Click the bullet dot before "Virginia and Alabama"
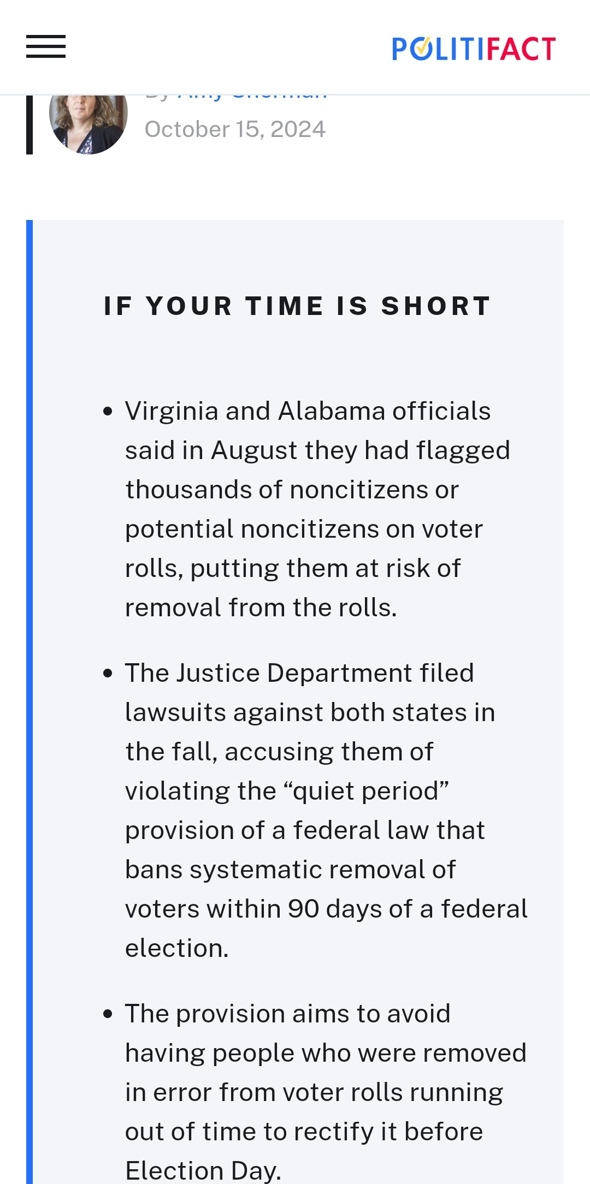The height and width of the screenshot is (1184, 590). click(x=108, y=412)
